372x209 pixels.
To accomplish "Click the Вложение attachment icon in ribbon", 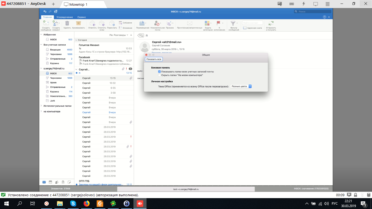I will [120, 28].
